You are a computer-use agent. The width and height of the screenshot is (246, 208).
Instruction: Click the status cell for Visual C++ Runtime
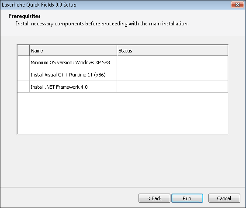coord(173,75)
